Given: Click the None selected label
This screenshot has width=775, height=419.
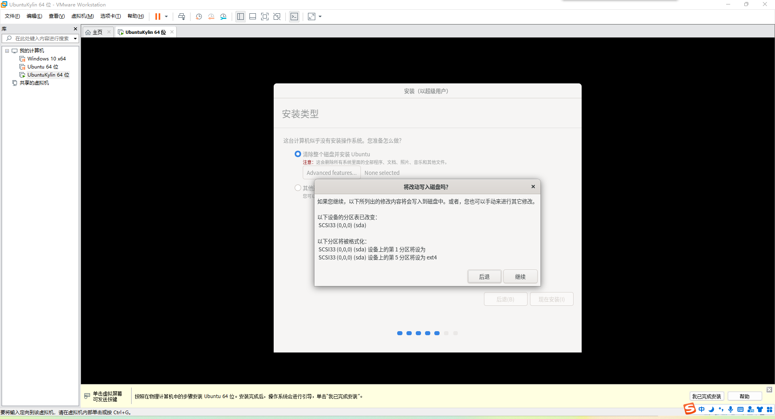Looking at the screenshot, I should [382, 173].
